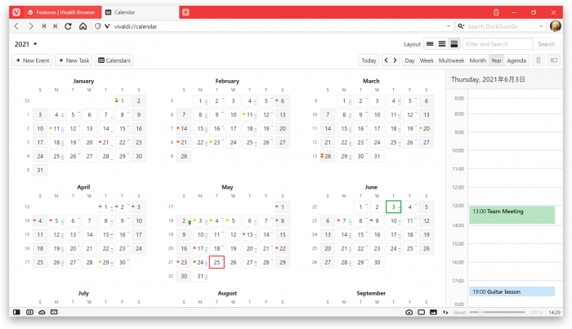Go to the home page
Viewport: 572px width, 329px height.
click(83, 26)
